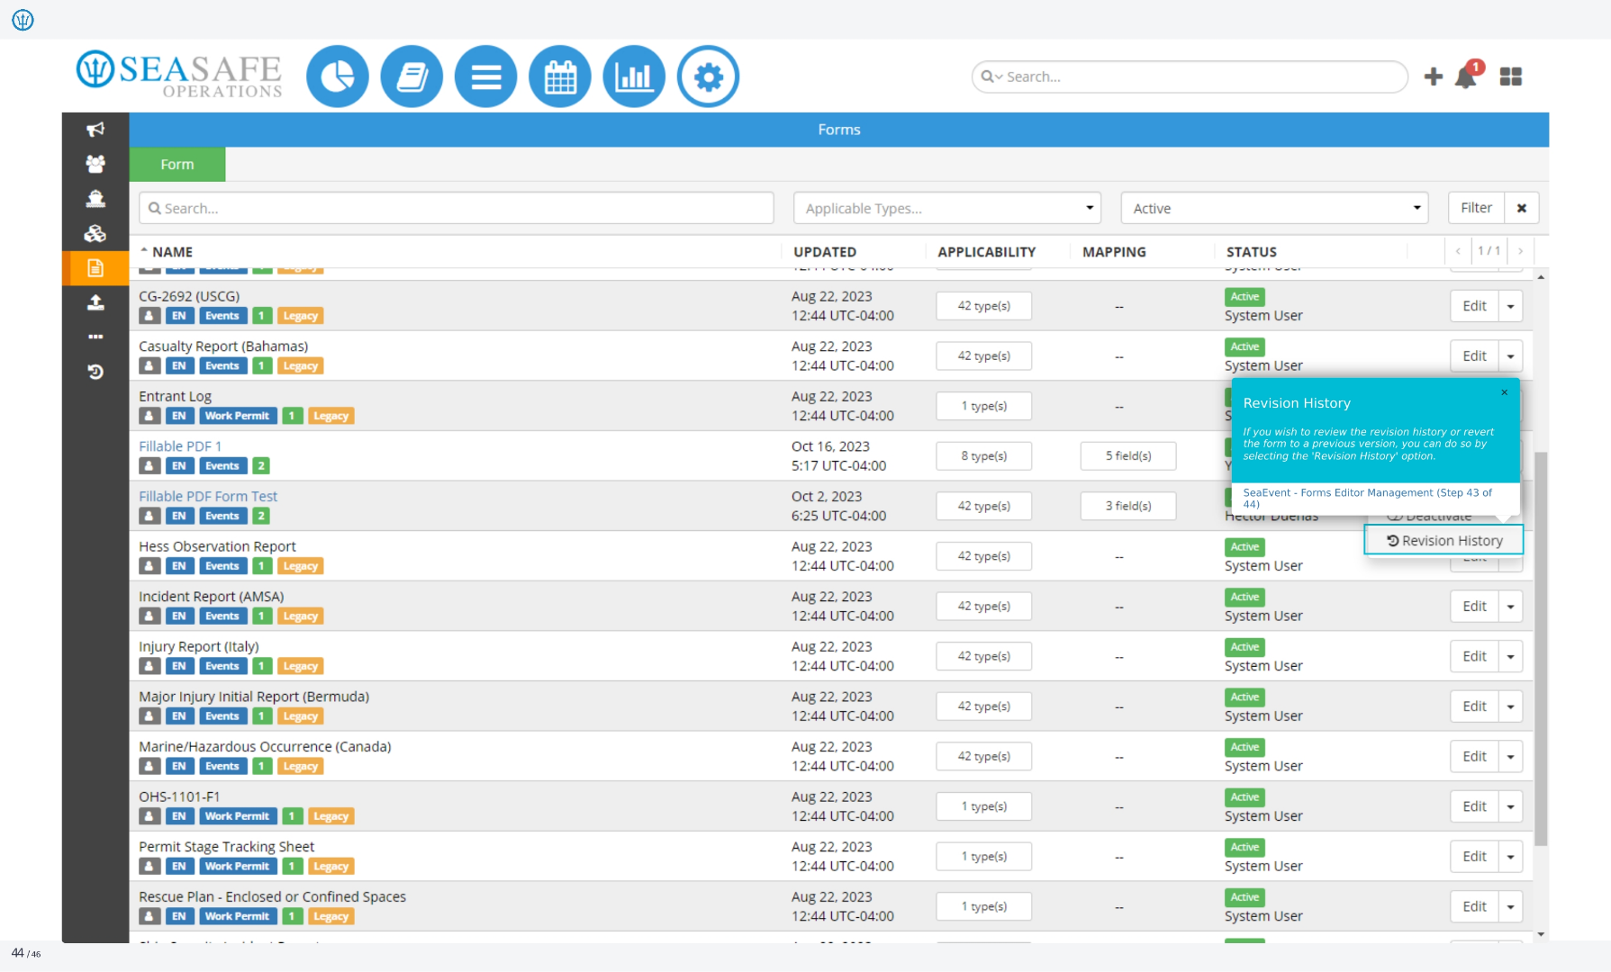The image size is (1611, 972).
Task: Click the plus add icon
Action: pos(1434,76)
